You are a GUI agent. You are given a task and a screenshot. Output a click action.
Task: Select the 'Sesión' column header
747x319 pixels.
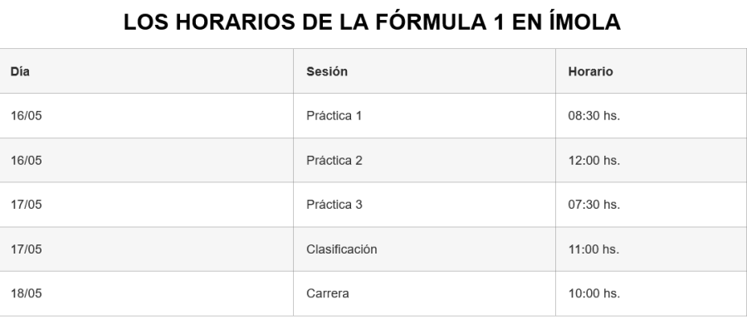point(327,71)
